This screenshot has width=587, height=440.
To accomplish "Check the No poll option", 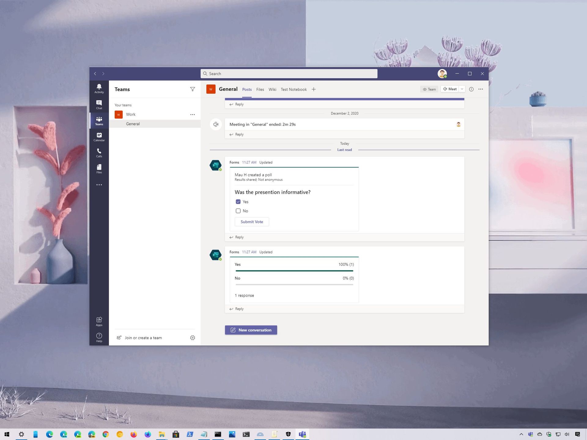I will click(x=238, y=211).
